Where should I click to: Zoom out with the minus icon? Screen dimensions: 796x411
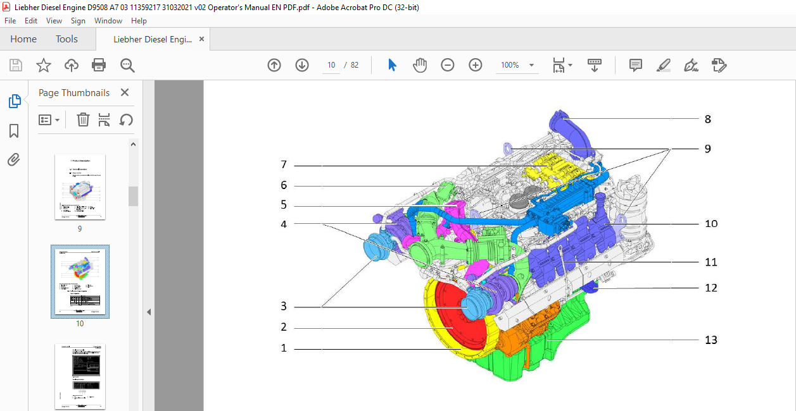448,65
